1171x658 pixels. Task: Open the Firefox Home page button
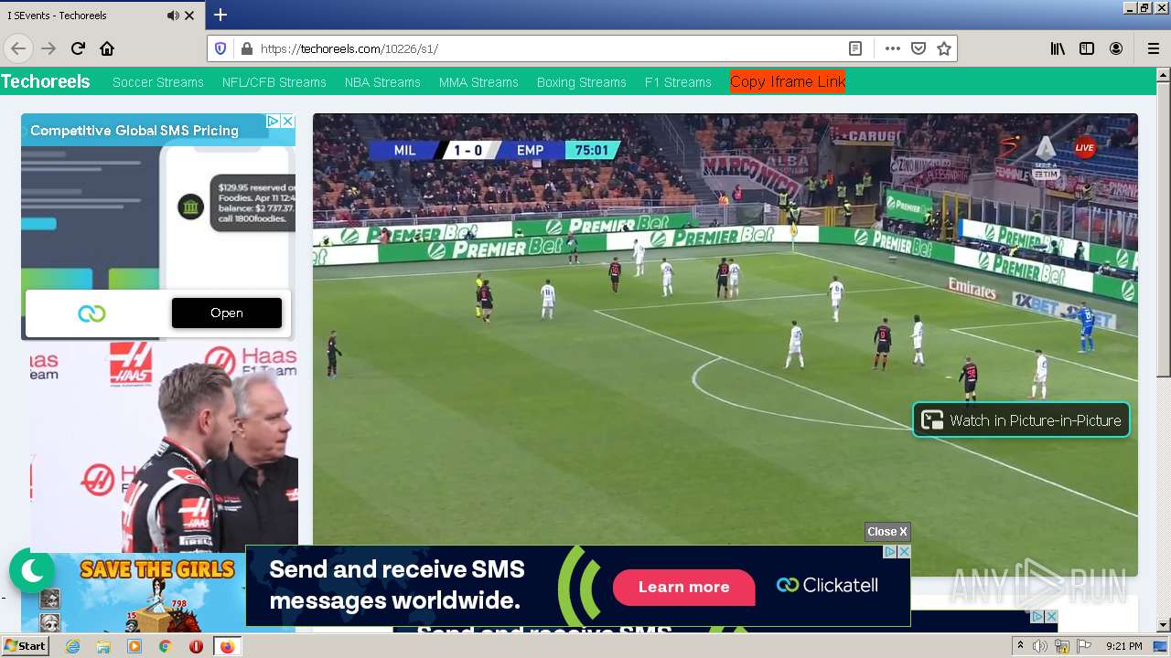pos(107,48)
